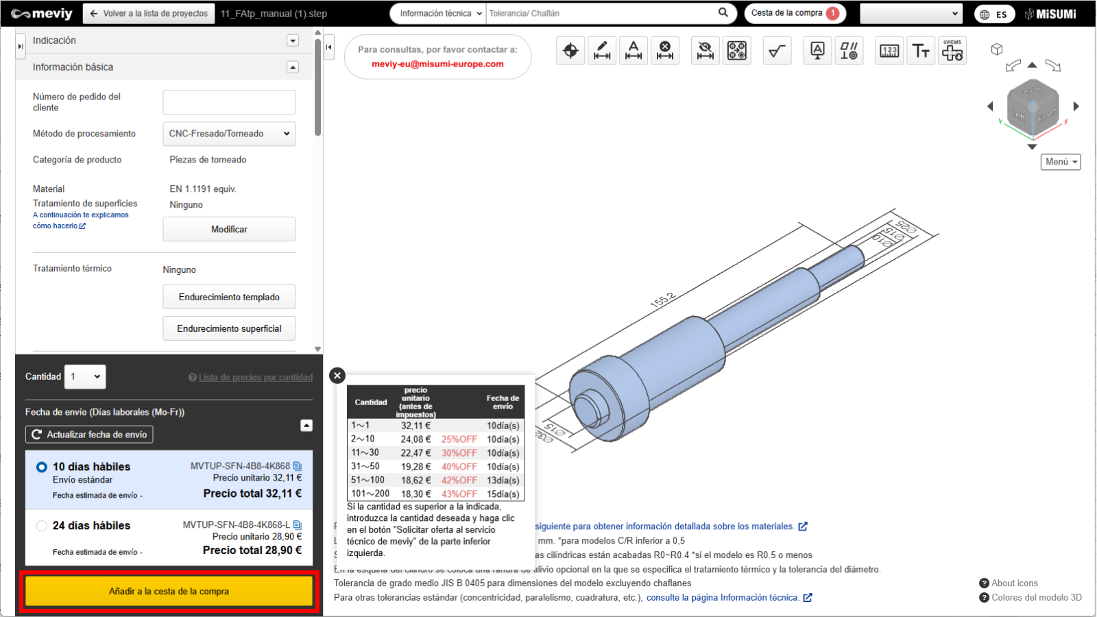Click the search magnifier icon
The width and height of the screenshot is (1097, 617).
click(x=723, y=13)
